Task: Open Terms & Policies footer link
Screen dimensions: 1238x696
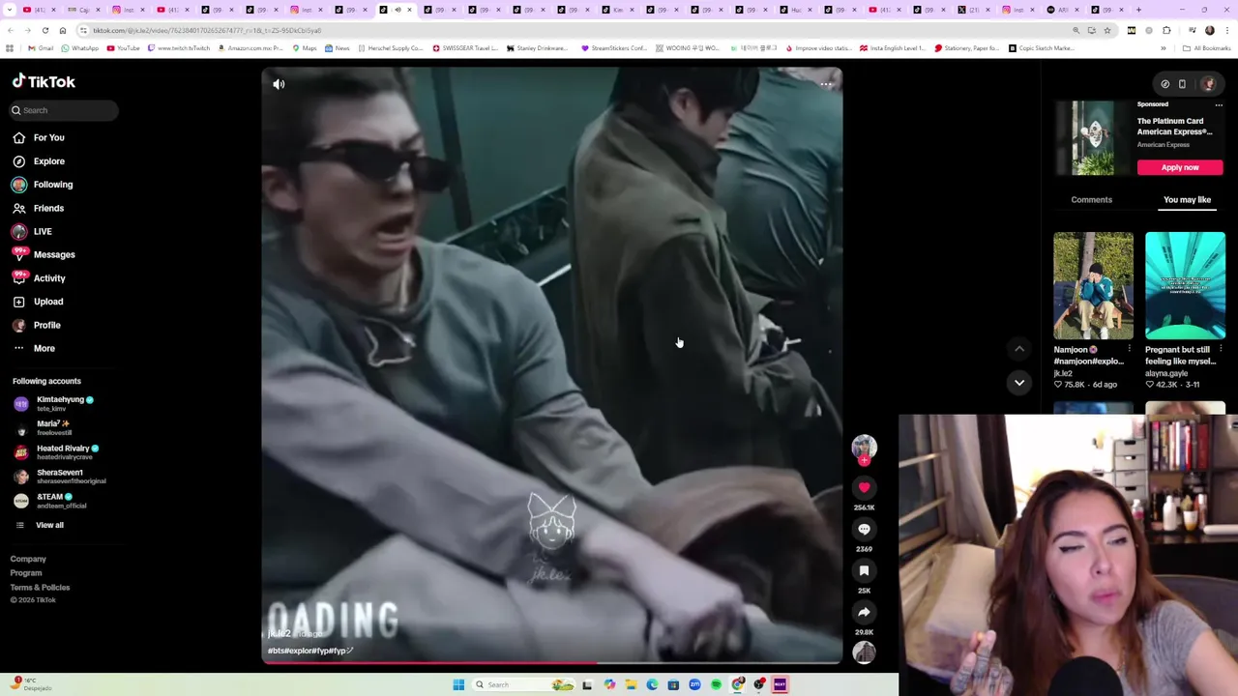Action: point(40,587)
